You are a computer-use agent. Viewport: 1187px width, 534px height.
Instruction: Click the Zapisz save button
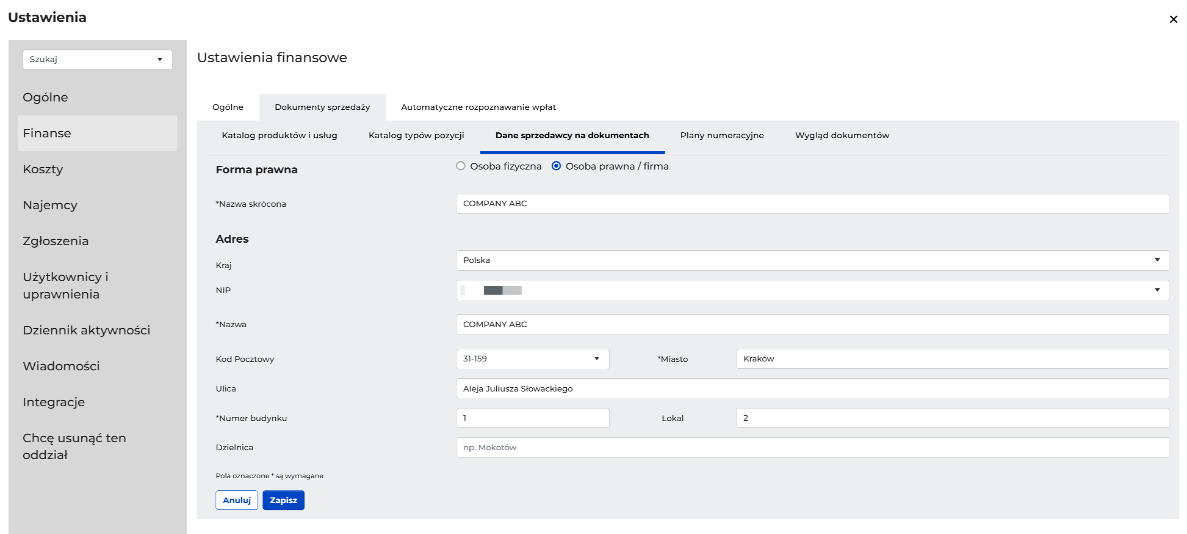click(x=283, y=500)
